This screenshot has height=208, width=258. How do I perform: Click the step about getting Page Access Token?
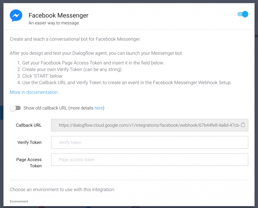pos(90,63)
